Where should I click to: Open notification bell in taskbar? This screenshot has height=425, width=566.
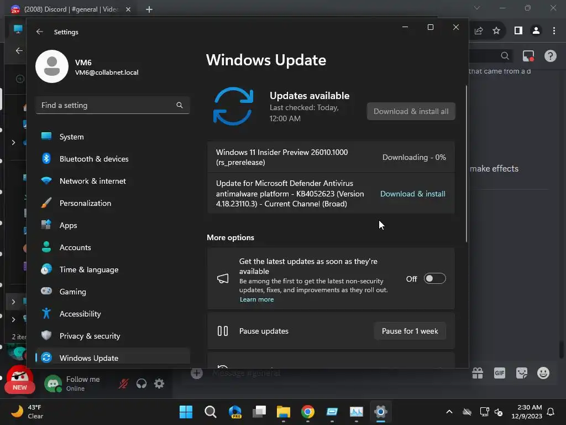(x=551, y=412)
